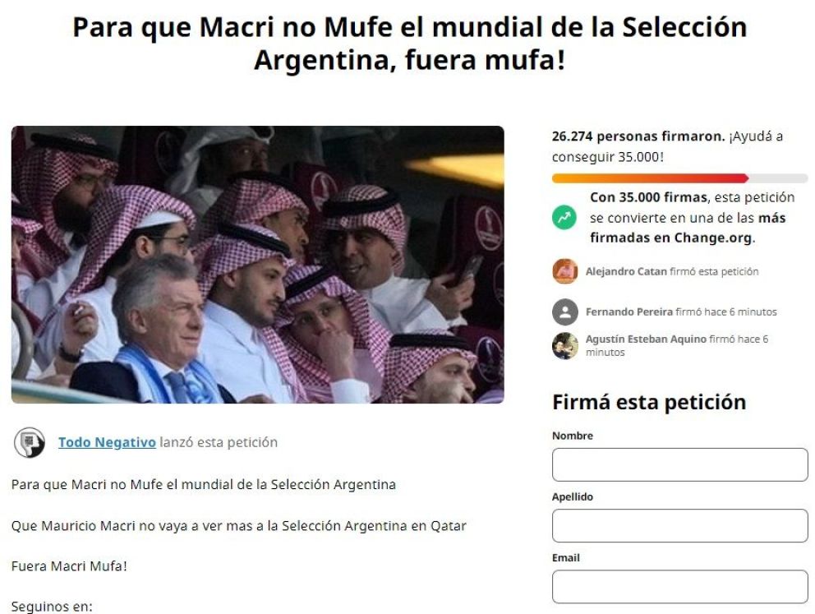Viewport: 815px width, 614px height.
Task: Click the name Alejandro Catan in recent signers
Action: pyautogui.click(x=626, y=271)
